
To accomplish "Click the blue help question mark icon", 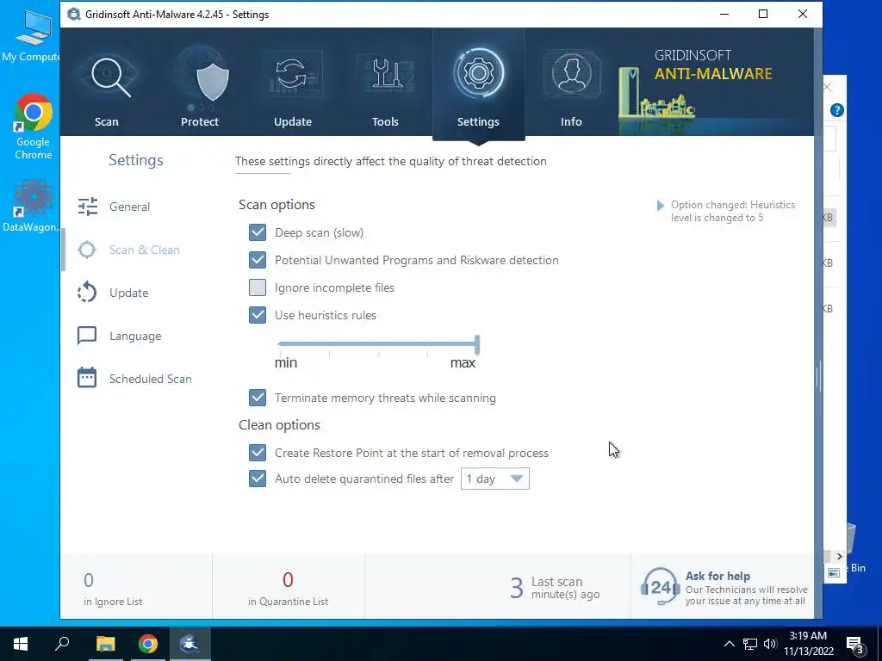I will pos(836,110).
